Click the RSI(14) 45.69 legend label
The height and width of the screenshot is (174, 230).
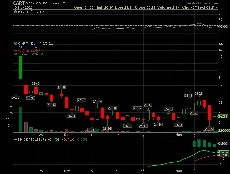tap(31, 11)
